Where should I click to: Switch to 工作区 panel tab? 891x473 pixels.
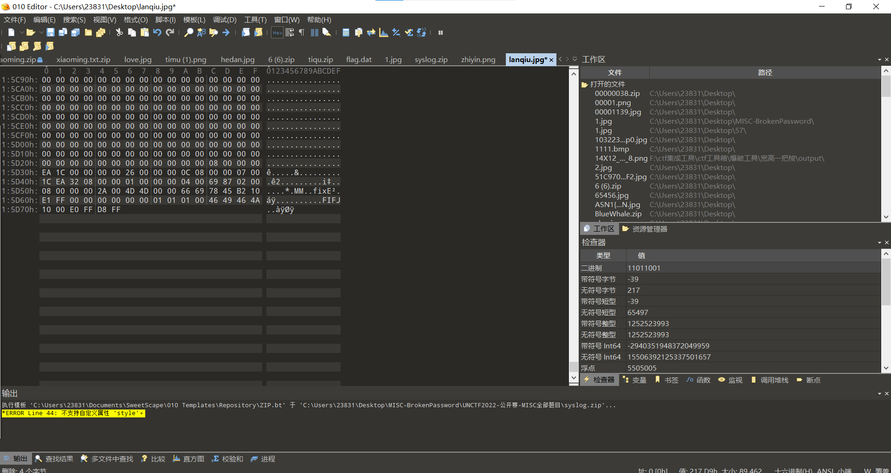pyautogui.click(x=599, y=229)
